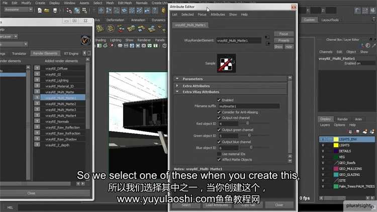Toggle the Enabled checkbox in Extra VRay Attributes
377x212 pixels.
tap(219, 100)
